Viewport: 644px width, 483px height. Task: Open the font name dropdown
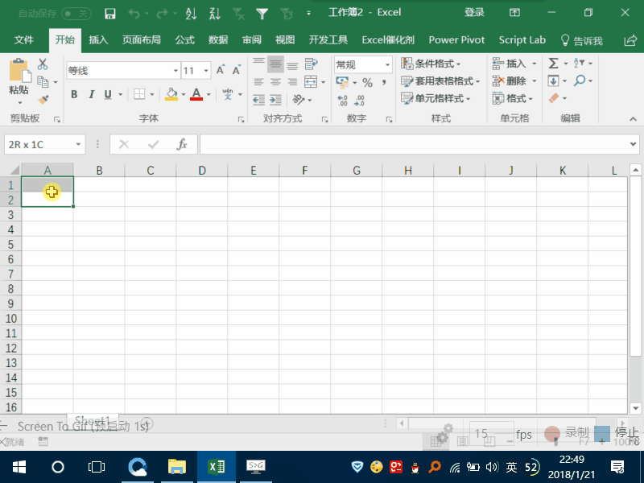point(175,71)
